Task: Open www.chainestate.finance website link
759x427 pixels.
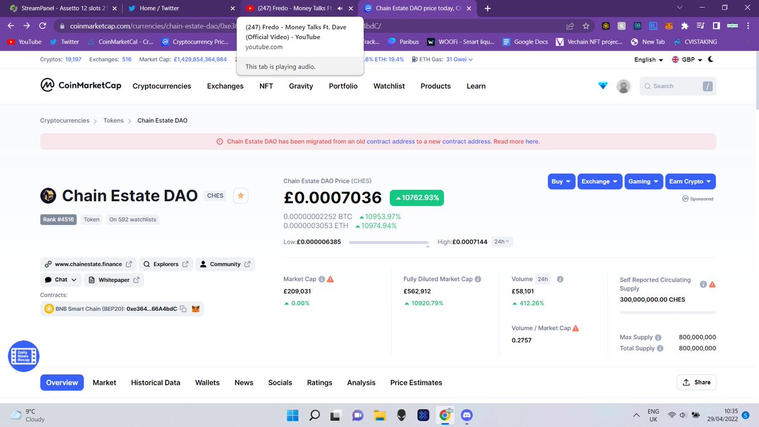Action: tap(89, 264)
